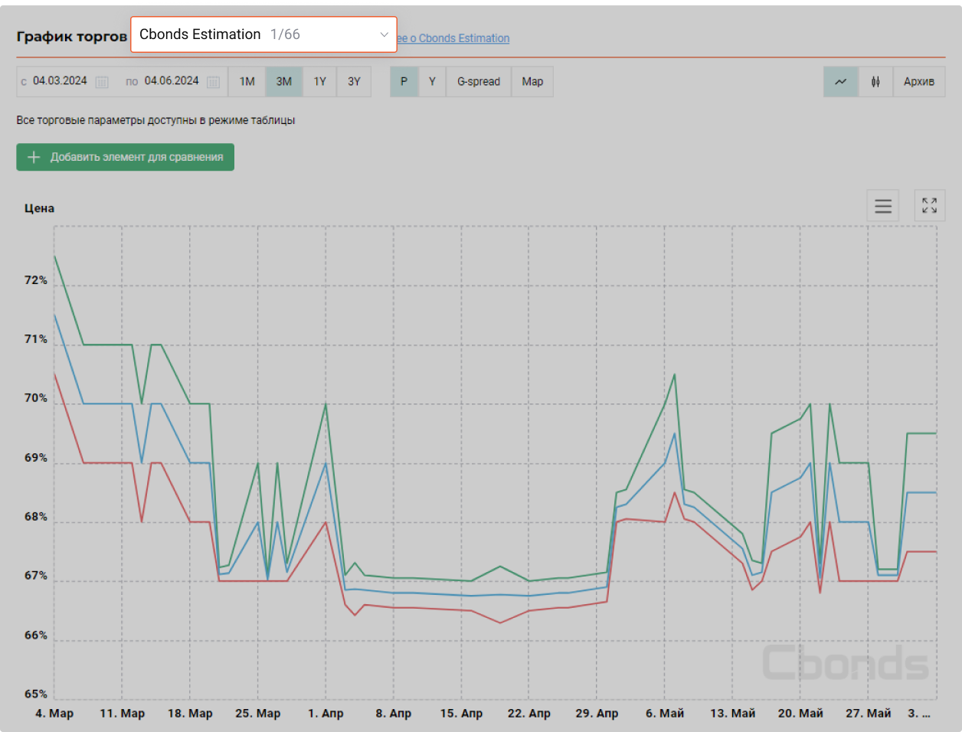Screen dimensions: 962x732
Task: Click the '1. Апр' date axis label
Action: [x=326, y=714]
